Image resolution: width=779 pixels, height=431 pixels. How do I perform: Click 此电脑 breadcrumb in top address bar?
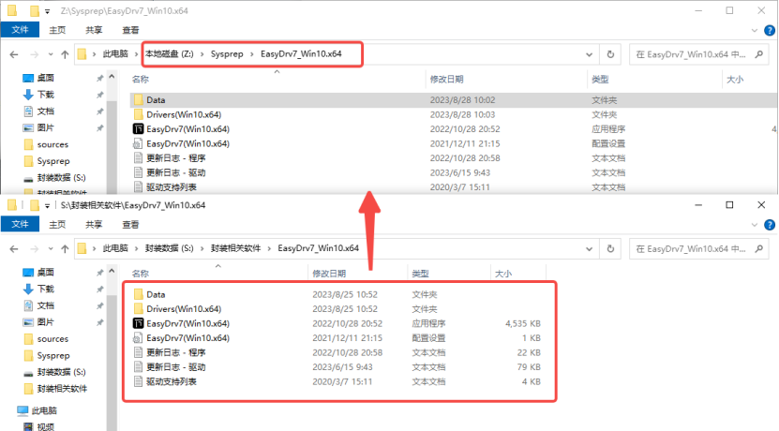click(x=115, y=53)
